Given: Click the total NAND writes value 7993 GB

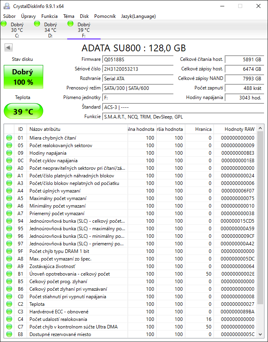Looking at the screenshot, I should pyautogui.click(x=244, y=79).
